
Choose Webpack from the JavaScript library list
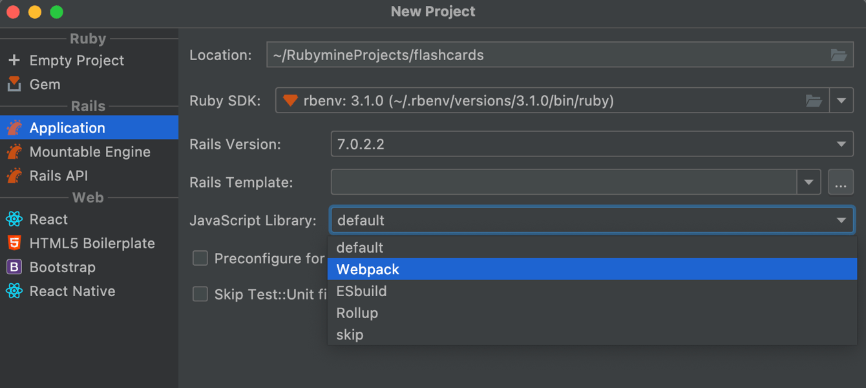point(368,270)
